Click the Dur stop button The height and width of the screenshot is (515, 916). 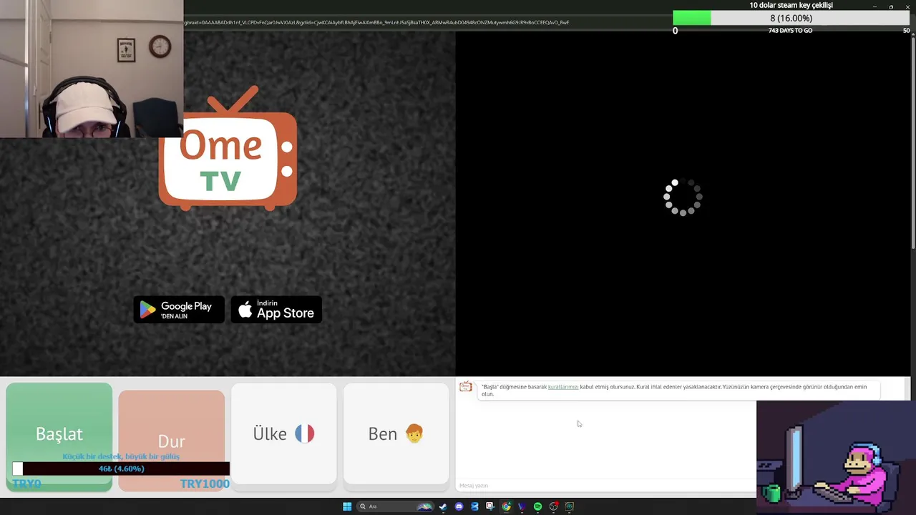(x=172, y=440)
